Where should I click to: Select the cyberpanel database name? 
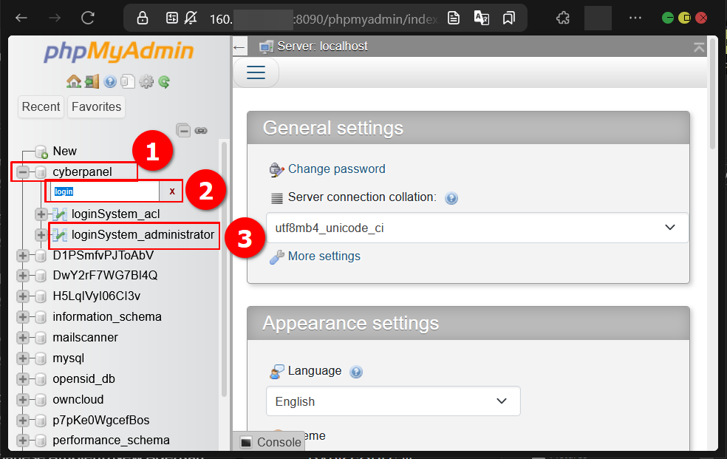(x=82, y=172)
